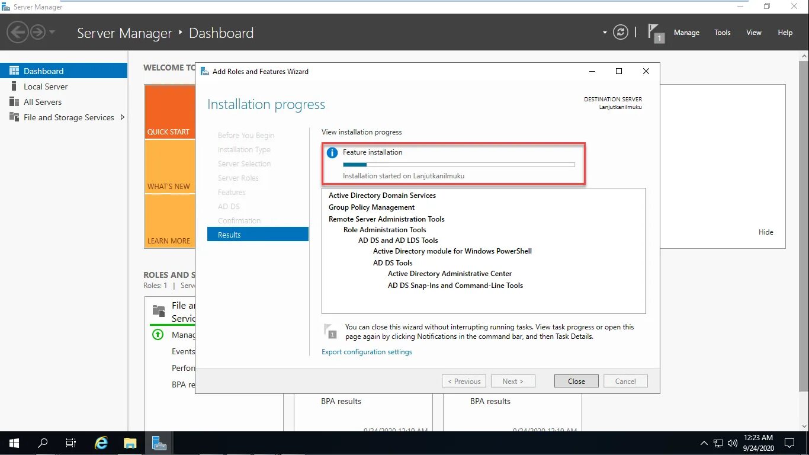The width and height of the screenshot is (809, 455).
Task: Click the WHAT'S NEW tile
Action: pos(170,166)
